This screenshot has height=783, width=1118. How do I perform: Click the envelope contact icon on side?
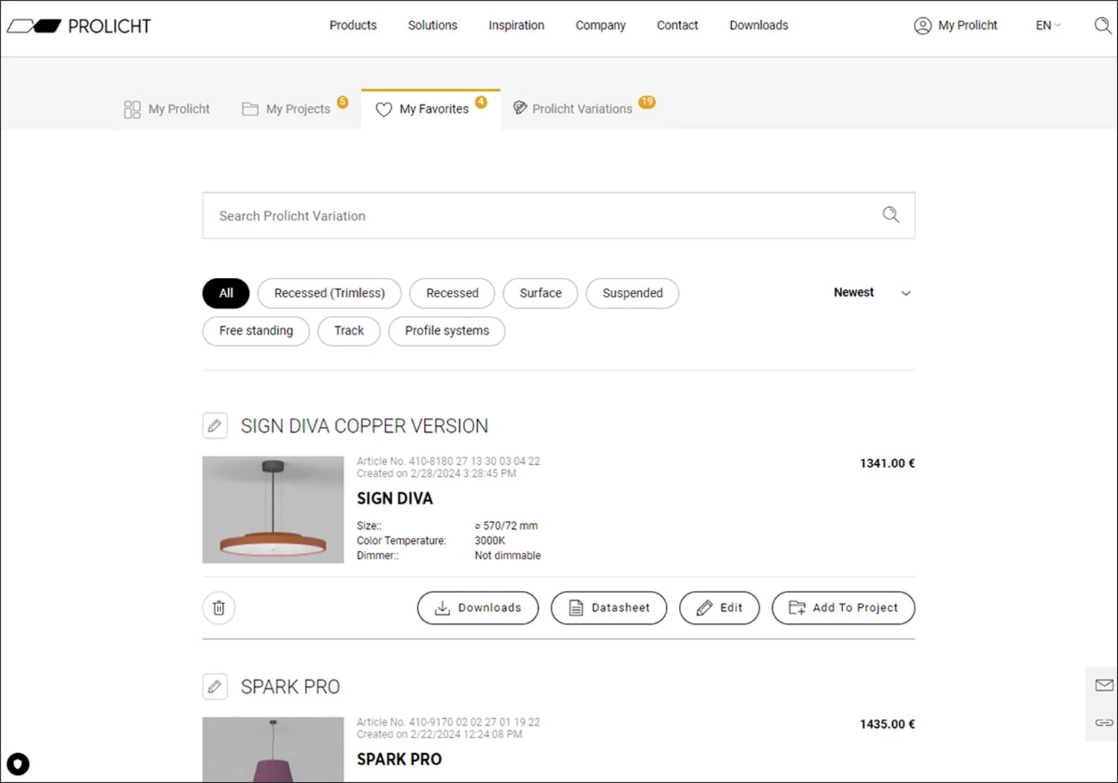[1104, 685]
